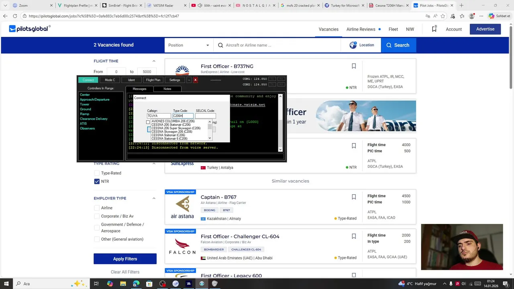Click the pilotsglobal logo
The image size is (514, 289).
[x=30, y=29]
